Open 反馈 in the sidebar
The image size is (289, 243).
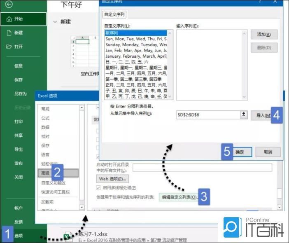point(19,222)
